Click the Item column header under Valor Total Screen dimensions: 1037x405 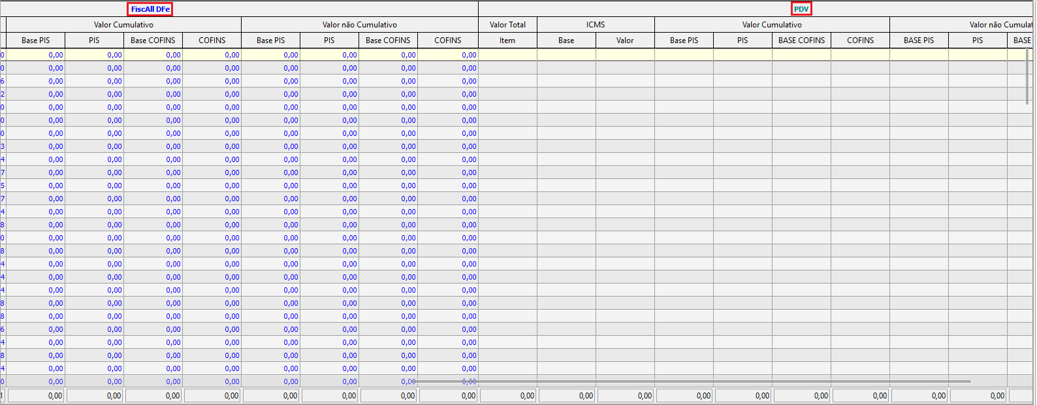(x=508, y=40)
